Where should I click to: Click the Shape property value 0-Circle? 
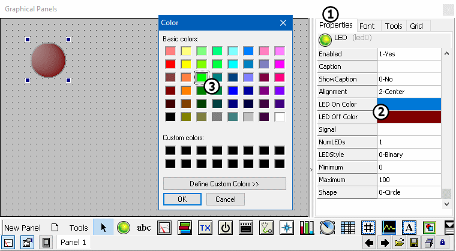409,192
